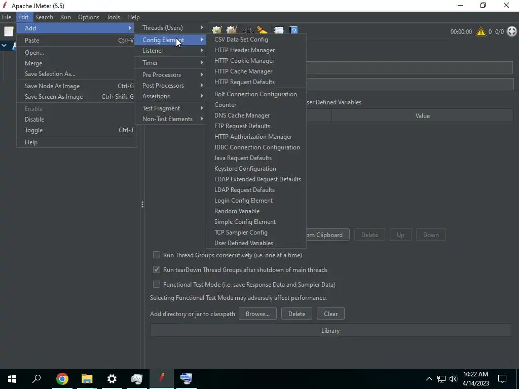Screen dimensions: 519x389
Task: Click the taskbar clock showing 10:22 AM
Action: click(475, 379)
